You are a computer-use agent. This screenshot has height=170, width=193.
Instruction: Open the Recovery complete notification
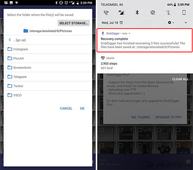pyautogui.click(x=145, y=40)
